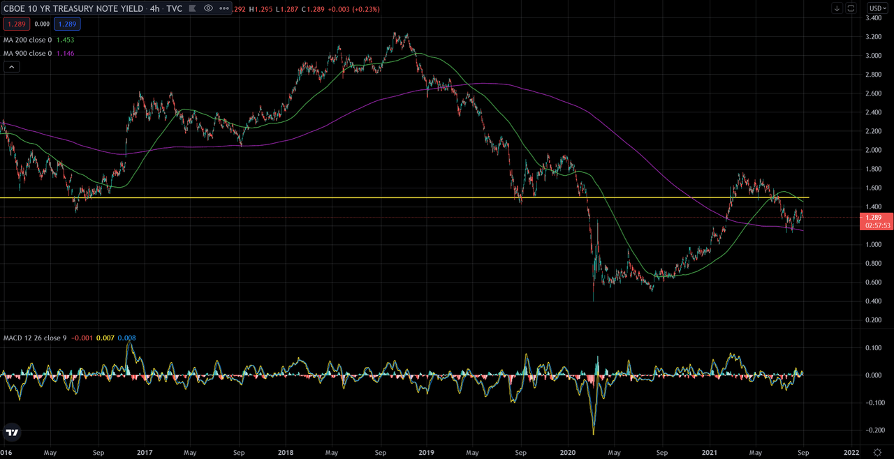Screen dimensions: 894x459
Task: Click the -0.200 MACD axis label
Action: pos(875,430)
